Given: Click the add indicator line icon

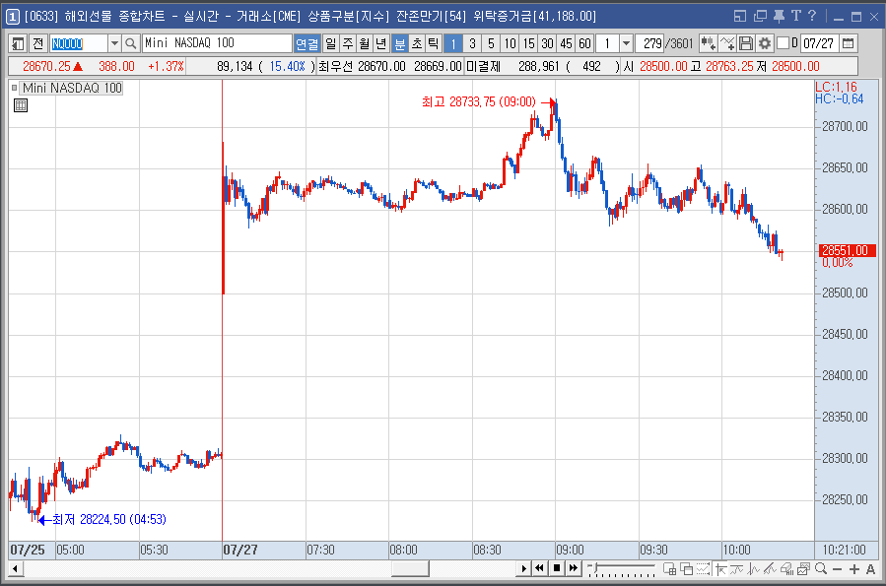Looking at the screenshot, I should [x=727, y=43].
